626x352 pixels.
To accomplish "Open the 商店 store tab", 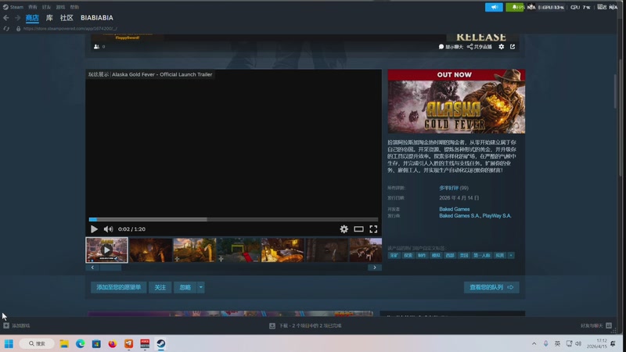I will click(x=32, y=18).
